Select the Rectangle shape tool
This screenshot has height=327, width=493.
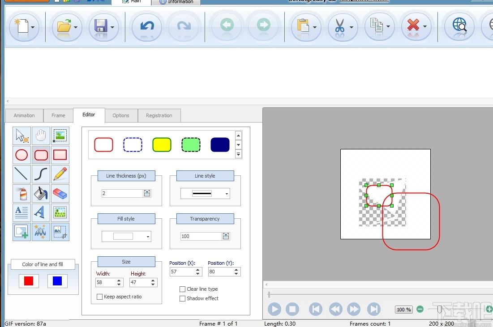point(60,155)
